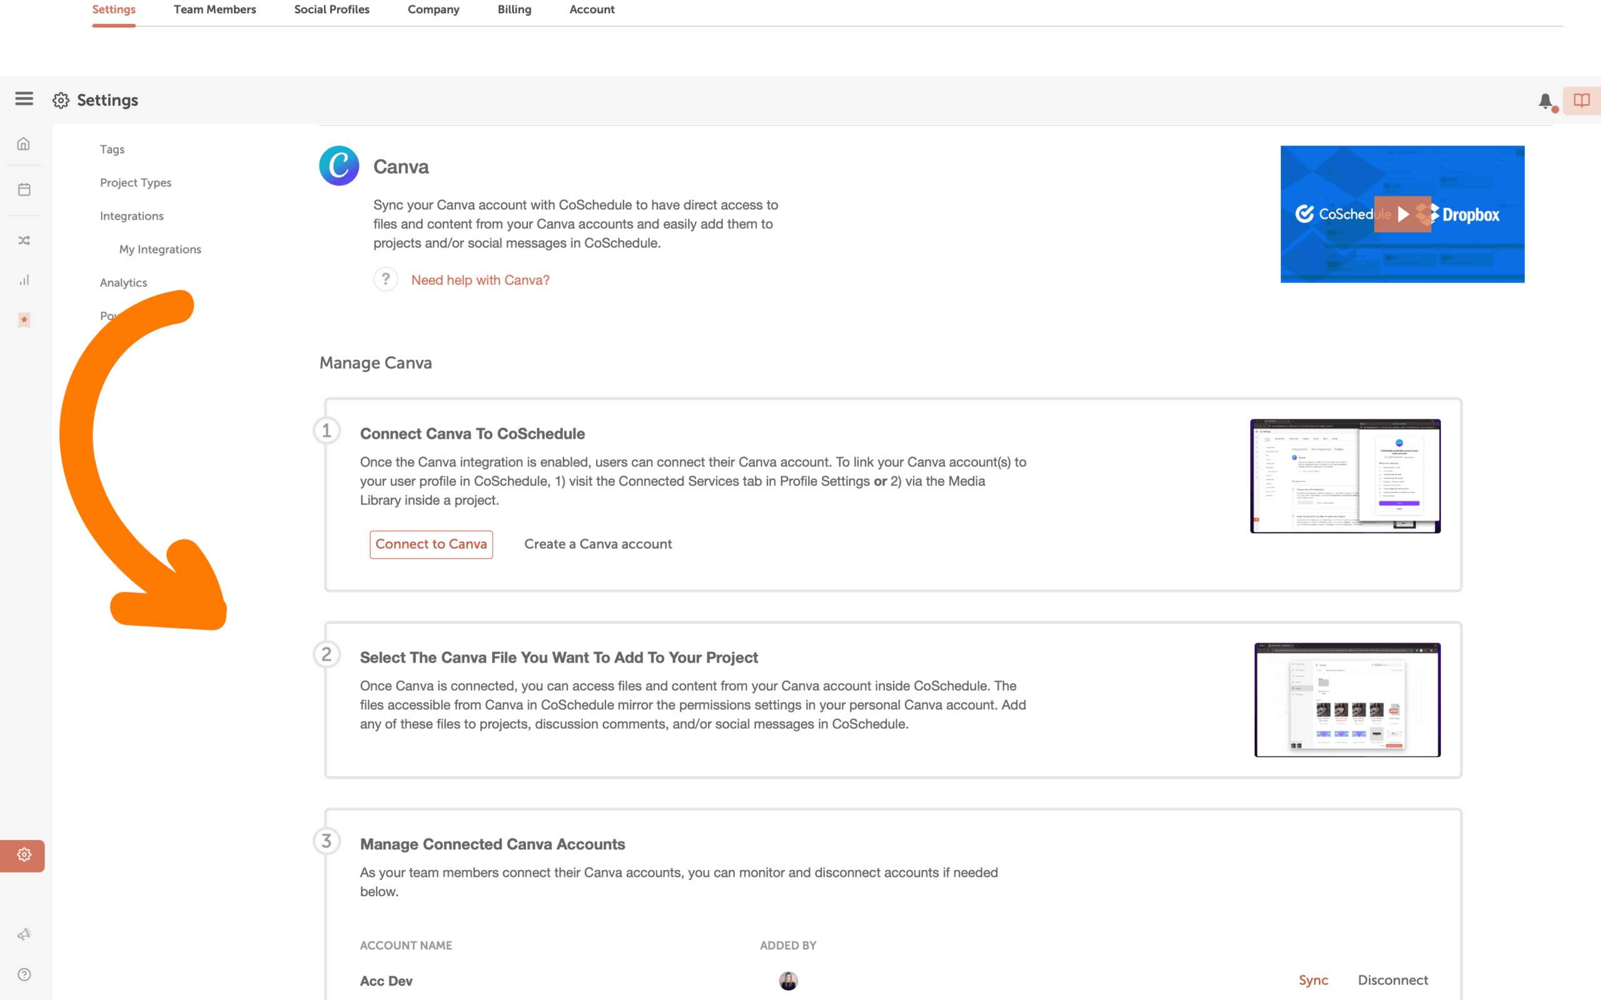
Task: Select the Settings tab
Action: 114,9
